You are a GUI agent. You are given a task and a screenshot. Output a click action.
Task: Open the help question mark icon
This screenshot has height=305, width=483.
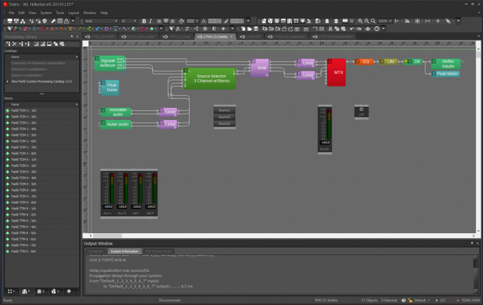pos(377,28)
